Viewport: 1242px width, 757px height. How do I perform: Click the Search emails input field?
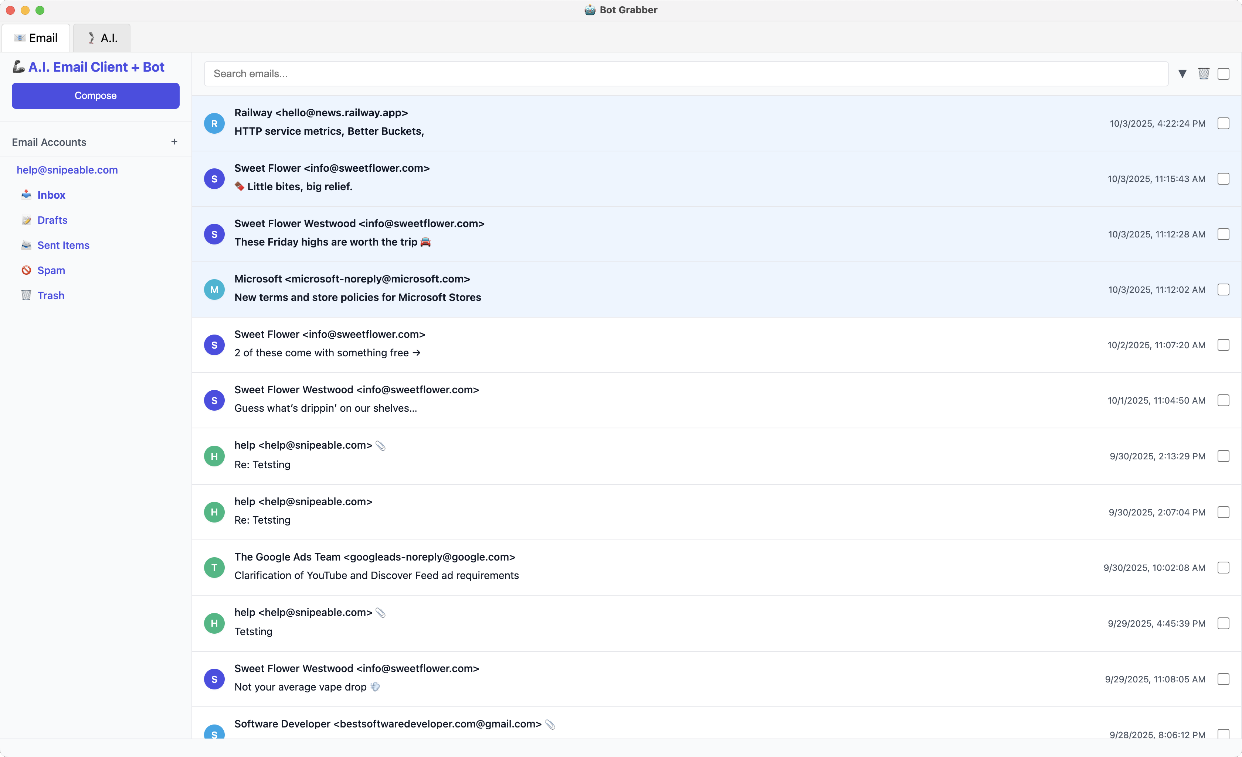pyautogui.click(x=686, y=73)
